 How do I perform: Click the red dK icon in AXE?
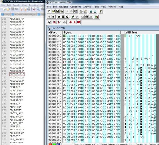click(x=74, y=22)
